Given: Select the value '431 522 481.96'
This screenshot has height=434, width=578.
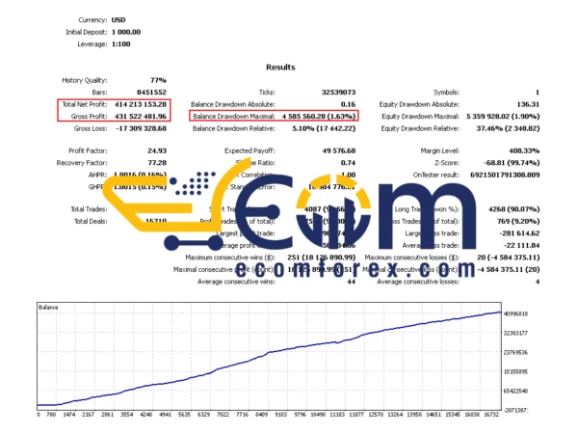Looking at the screenshot, I should coord(141,117).
